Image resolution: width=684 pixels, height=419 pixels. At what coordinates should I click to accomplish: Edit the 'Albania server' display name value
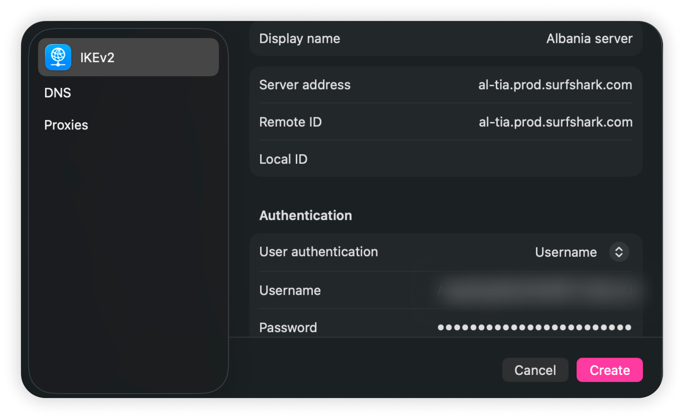point(589,39)
